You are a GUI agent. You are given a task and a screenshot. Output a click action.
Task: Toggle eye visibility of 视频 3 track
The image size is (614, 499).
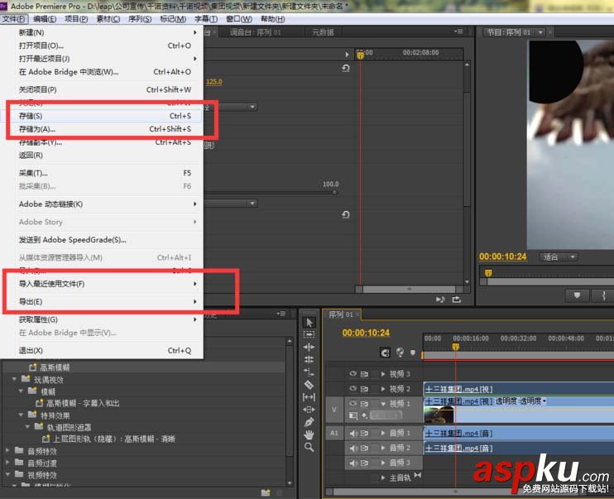(353, 374)
